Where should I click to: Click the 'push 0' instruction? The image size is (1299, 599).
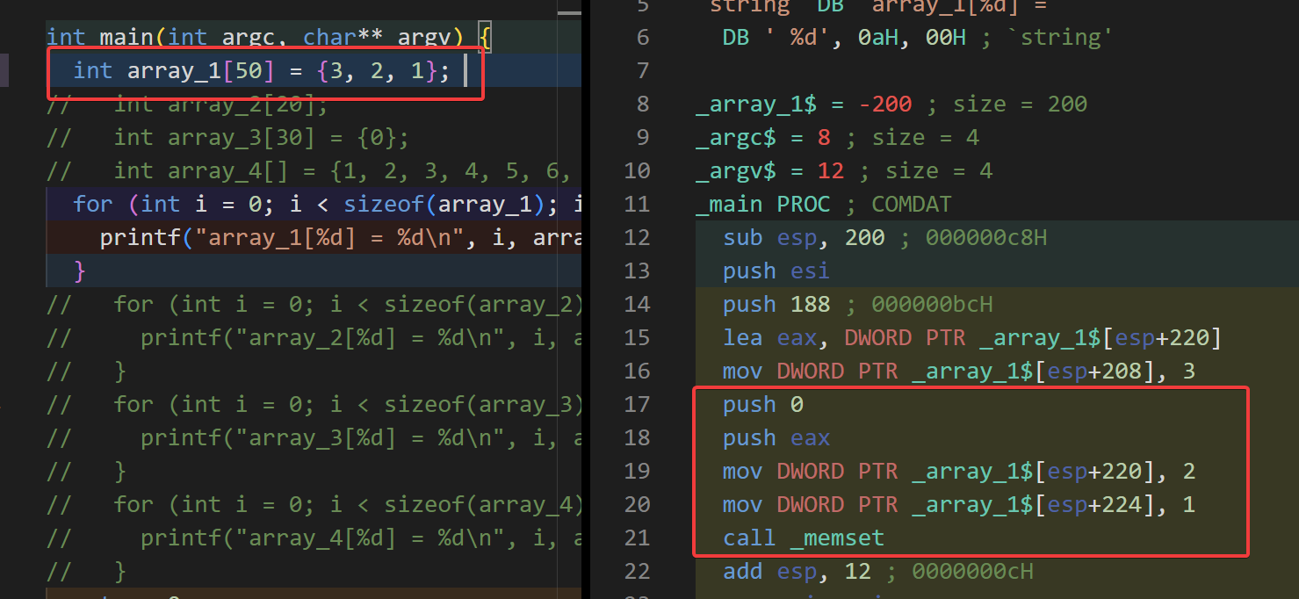click(762, 405)
